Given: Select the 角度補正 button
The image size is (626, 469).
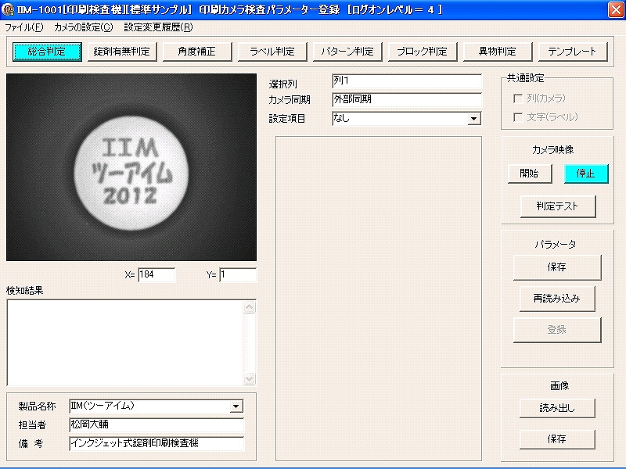Looking at the screenshot, I should (196, 52).
